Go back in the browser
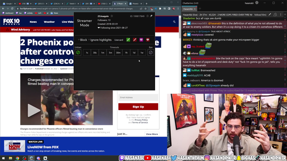Image resolution: width=287 pixels, height=161 pixels. click(3, 8)
